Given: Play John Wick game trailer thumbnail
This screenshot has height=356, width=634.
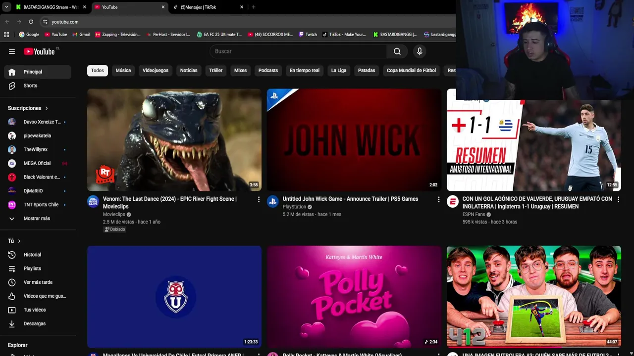Looking at the screenshot, I should pos(354,140).
